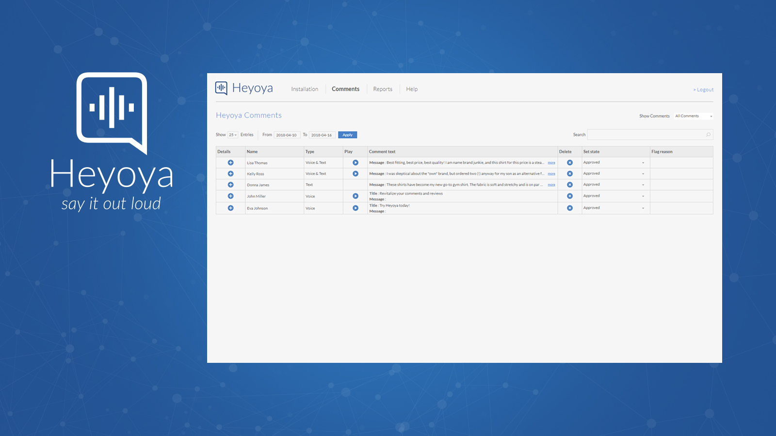Expand details for Eva Johnson comment
The height and width of the screenshot is (436, 776).
[231, 208]
